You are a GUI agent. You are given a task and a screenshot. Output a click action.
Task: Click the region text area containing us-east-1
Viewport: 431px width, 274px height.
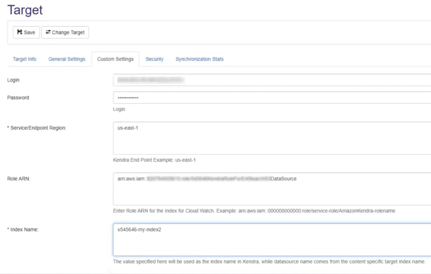coord(272,138)
